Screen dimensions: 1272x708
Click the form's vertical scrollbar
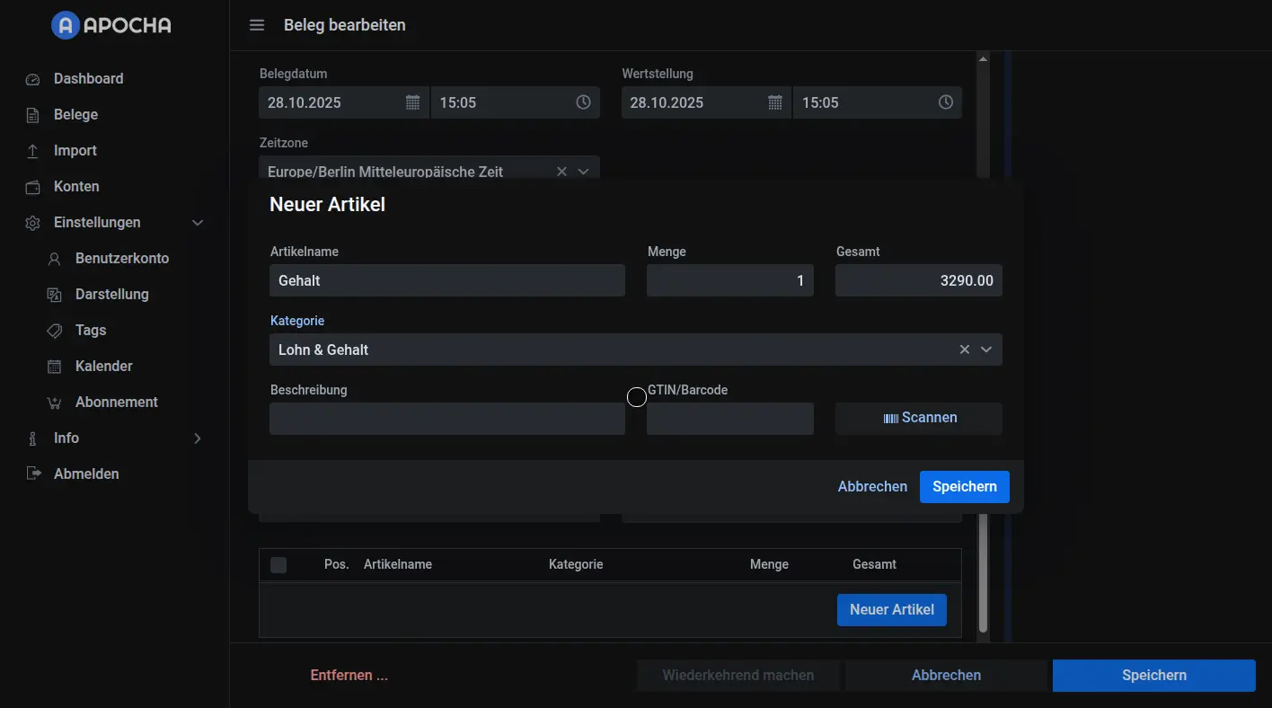pyautogui.click(x=983, y=575)
